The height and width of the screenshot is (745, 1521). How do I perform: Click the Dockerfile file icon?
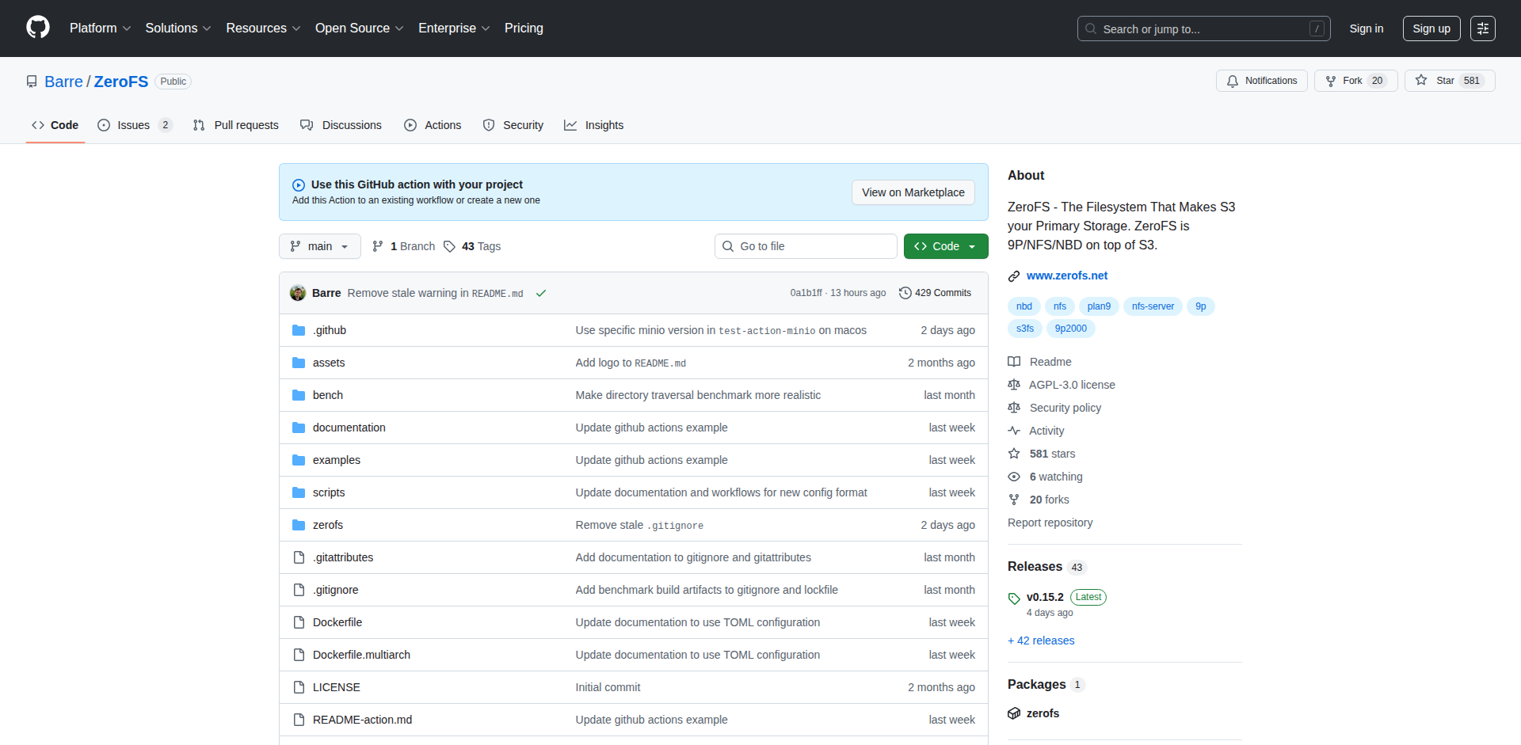pos(299,622)
